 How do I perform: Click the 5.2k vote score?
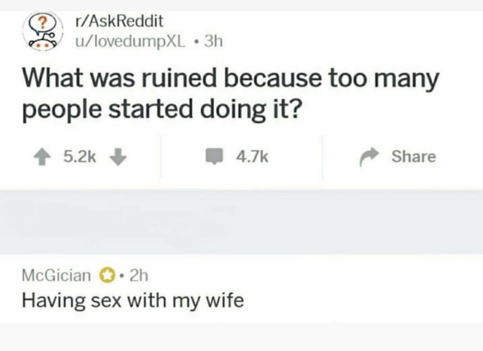(x=79, y=157)
